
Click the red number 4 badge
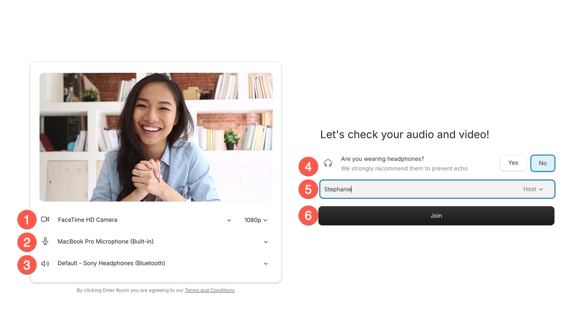pyautogui.click(x=308, y=167)
